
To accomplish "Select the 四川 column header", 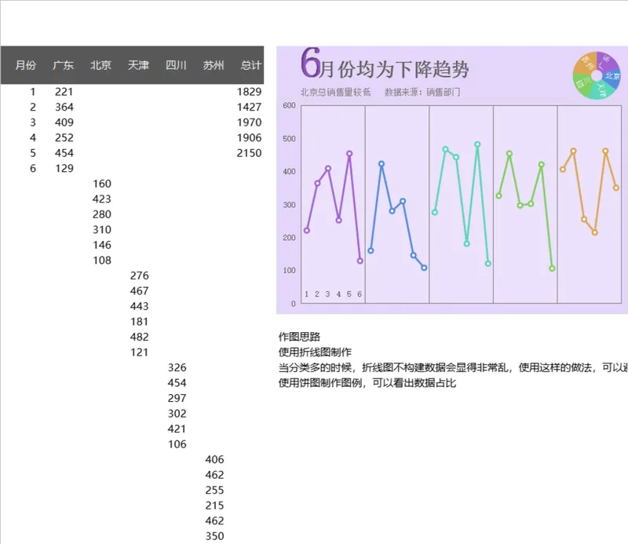I will [176, 65].
